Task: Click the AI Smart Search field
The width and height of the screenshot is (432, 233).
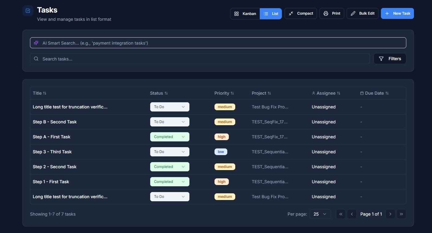Action: tap(218, 43)
